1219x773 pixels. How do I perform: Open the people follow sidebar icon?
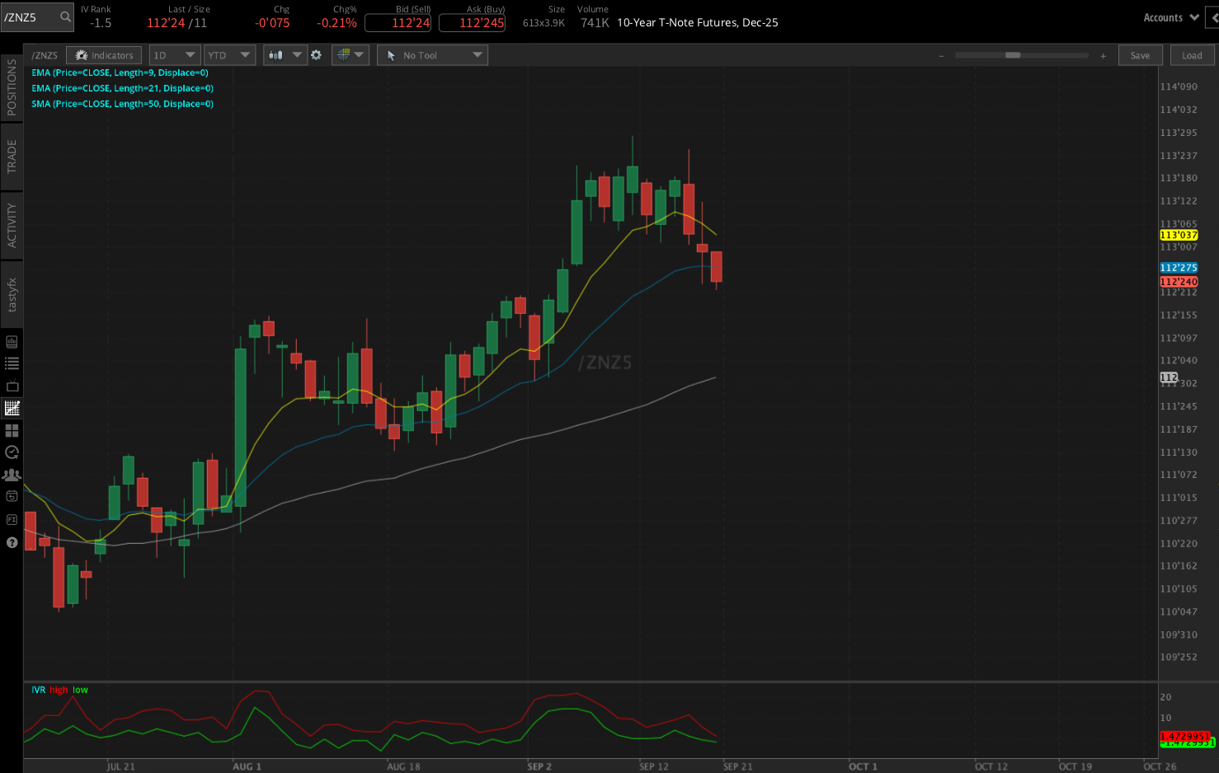[12, 475]
